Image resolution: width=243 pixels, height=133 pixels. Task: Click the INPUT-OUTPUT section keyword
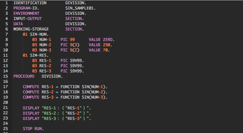click(x=28, y=18)
